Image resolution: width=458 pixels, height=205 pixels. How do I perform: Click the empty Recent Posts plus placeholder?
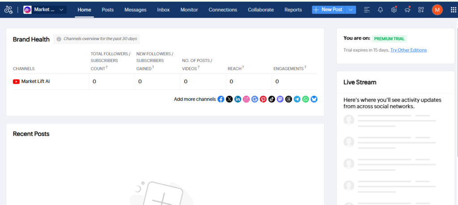click(163, 194)
